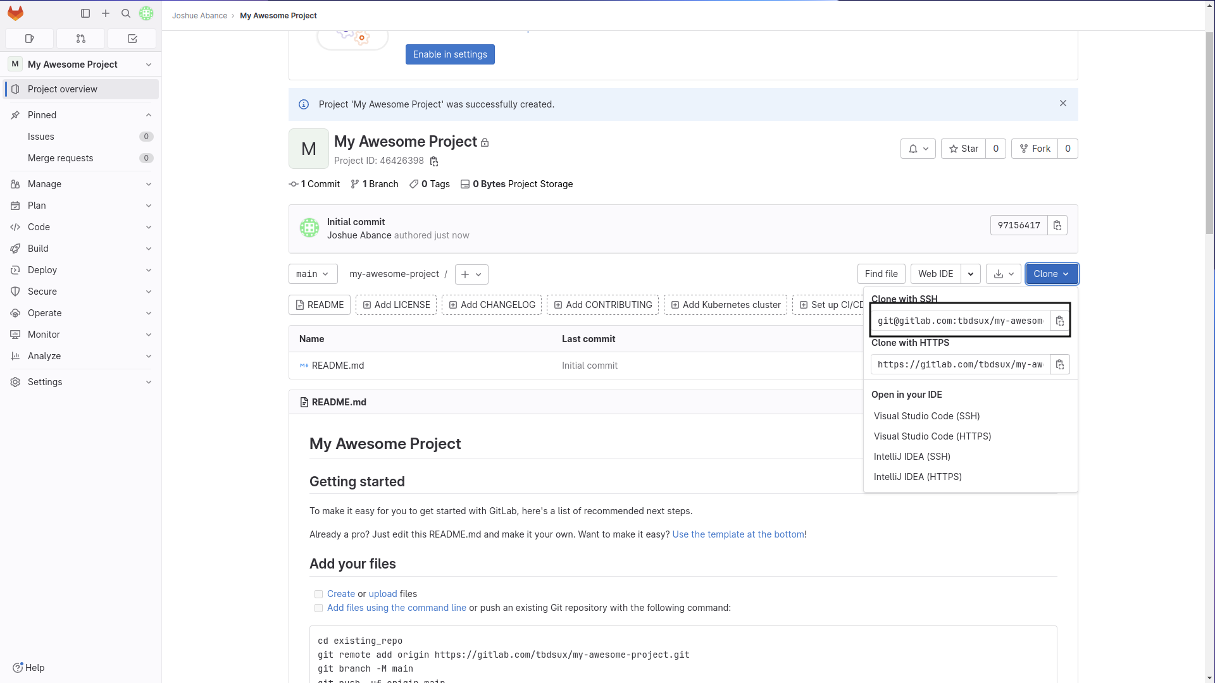Expand the Secure section

pos(81,292)
